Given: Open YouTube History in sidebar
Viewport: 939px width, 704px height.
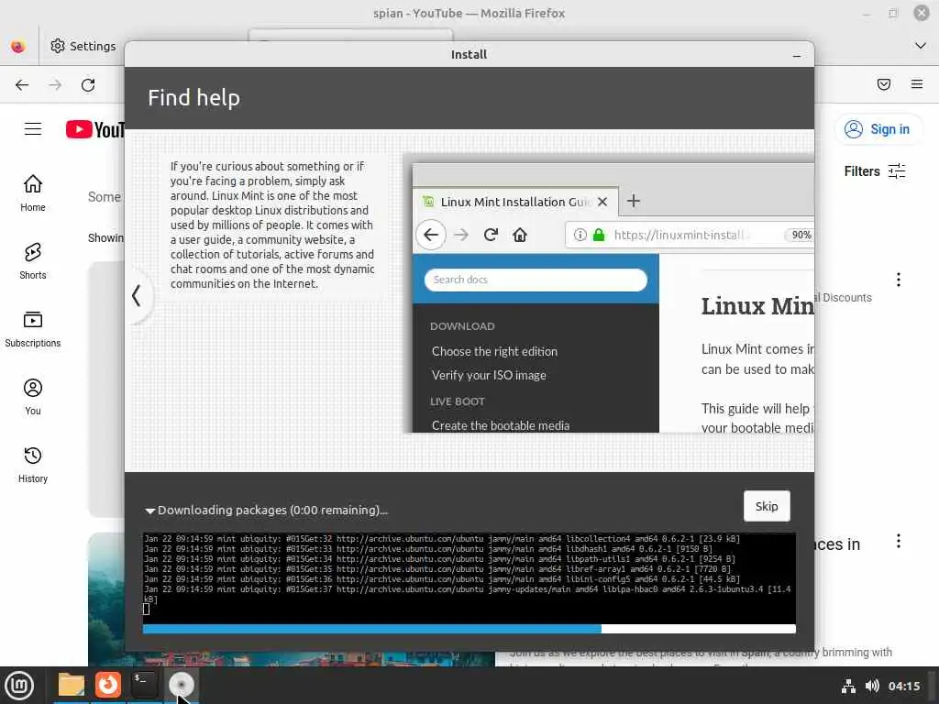Looking at the screenshot, I should pyautogui.click(x=33, y=465).
